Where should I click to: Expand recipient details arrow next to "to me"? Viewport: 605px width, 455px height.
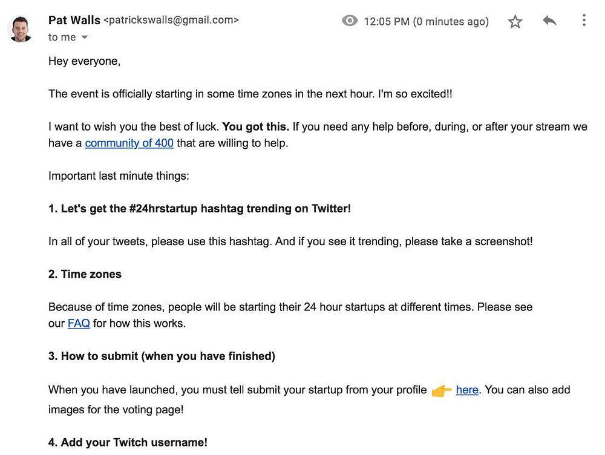85,38
